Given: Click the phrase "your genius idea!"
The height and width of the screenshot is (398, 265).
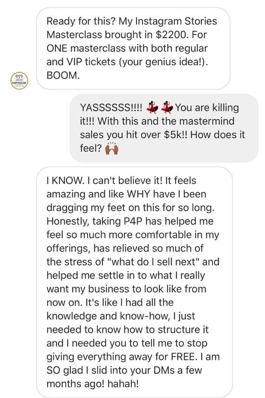Looking at the screenshot, I should [164, 62].
